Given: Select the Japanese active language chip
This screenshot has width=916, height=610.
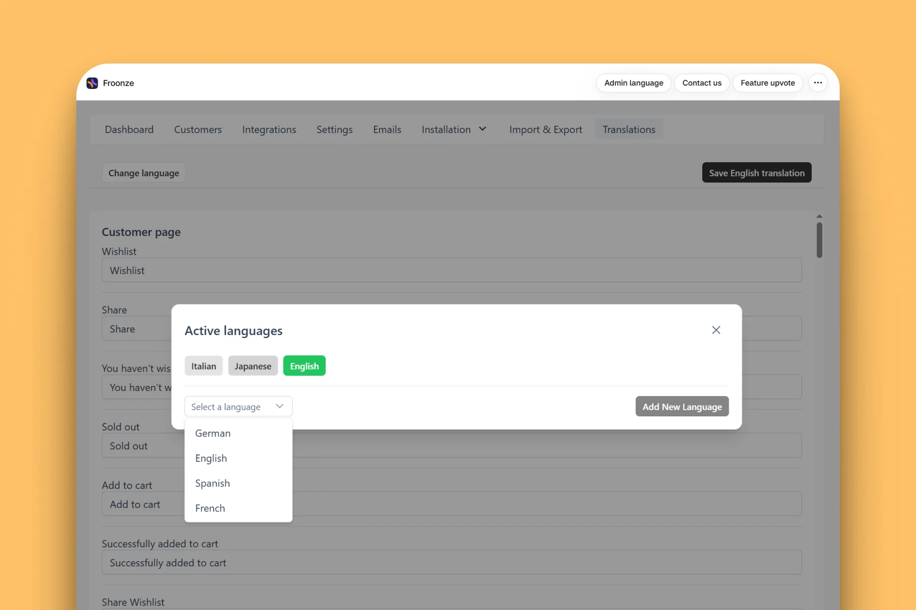Looking at the screenshot, I should tap(253, 366).
